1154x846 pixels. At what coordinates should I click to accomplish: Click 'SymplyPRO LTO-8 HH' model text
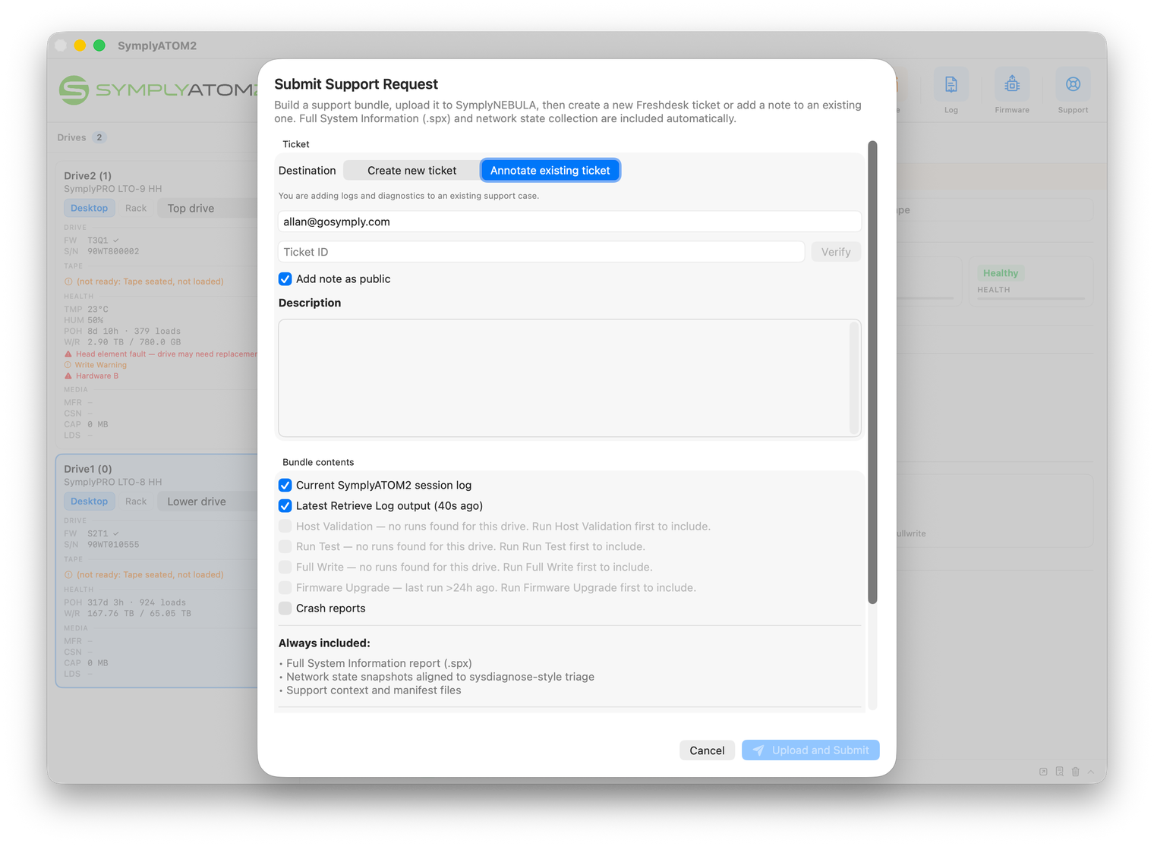[113, 482]
